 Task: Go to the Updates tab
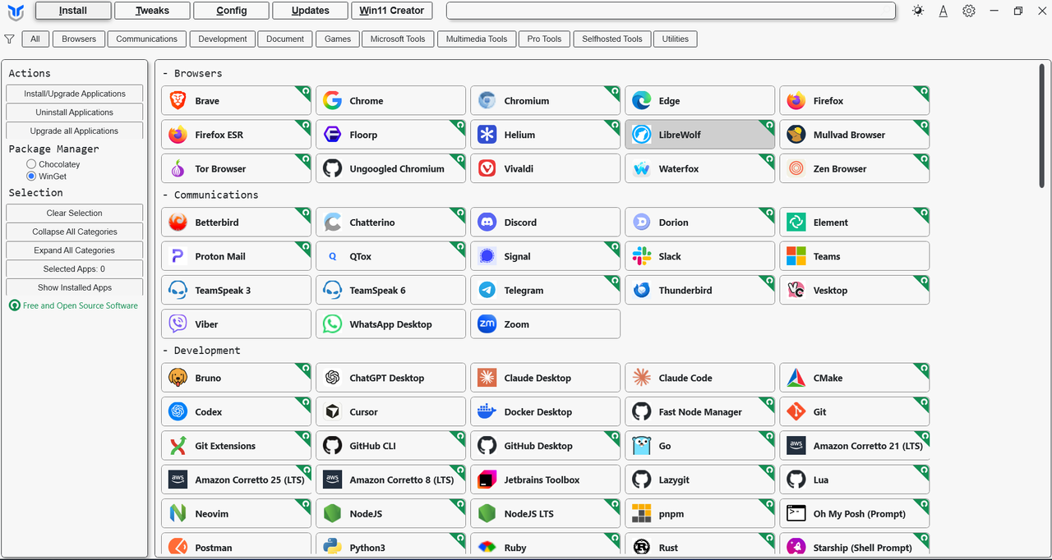(311, 11)
